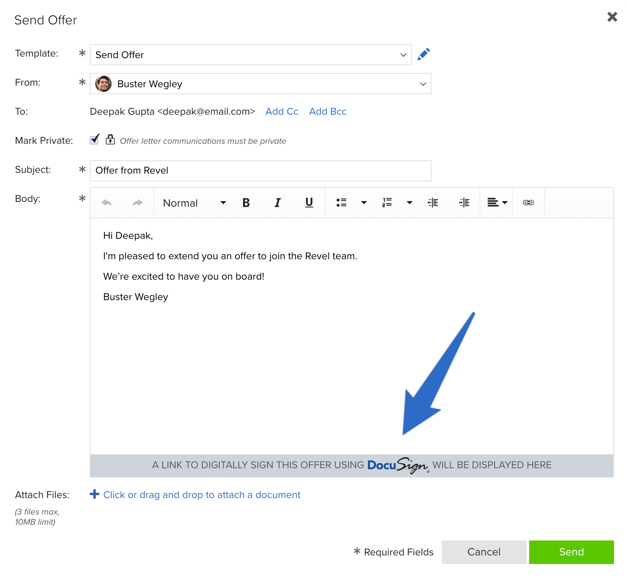Click the Add Bcc link
This screenshot has width=629, height=577.
click(x=328, y=112)
